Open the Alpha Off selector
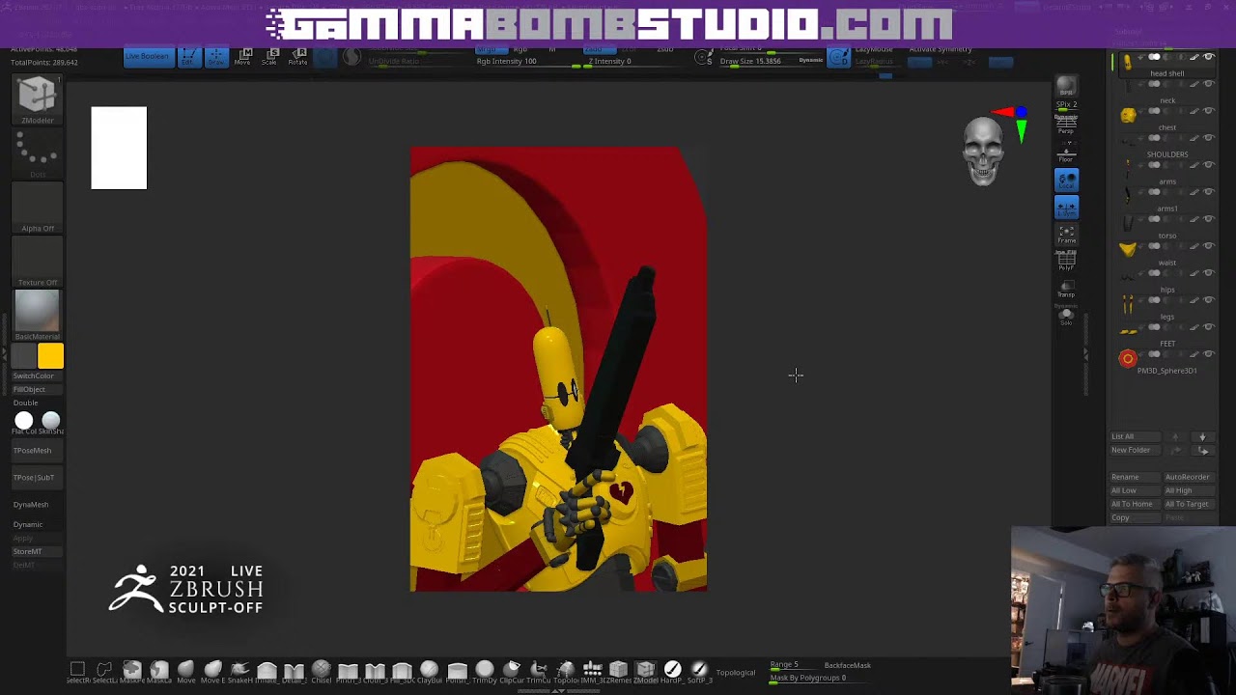The width and height of the screenshot is (1236, 695). (x=38, y=208)
